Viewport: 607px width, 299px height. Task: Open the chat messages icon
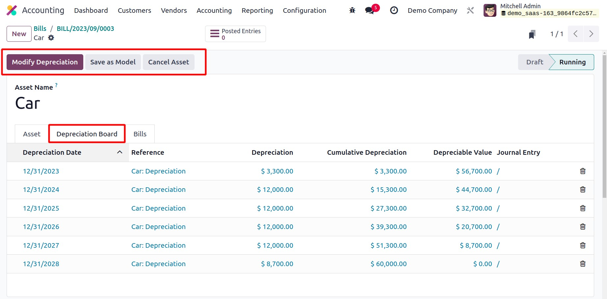click(370, 11)
